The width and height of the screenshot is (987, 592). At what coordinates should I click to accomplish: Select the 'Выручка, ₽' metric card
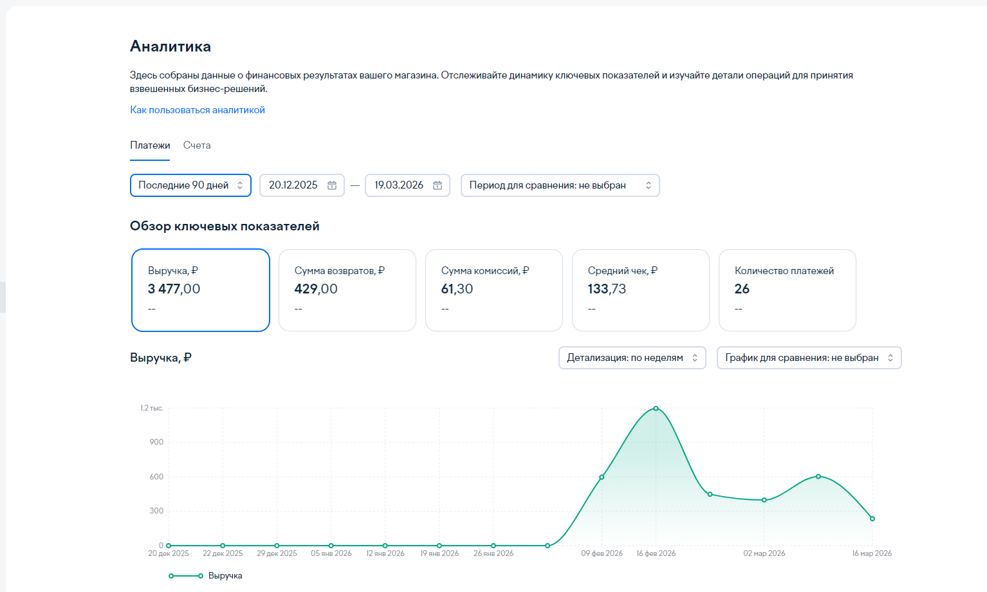201,290
